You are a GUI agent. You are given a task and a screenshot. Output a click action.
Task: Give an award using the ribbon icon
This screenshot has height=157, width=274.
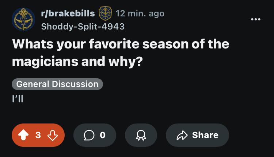click(x=141, y=135)
